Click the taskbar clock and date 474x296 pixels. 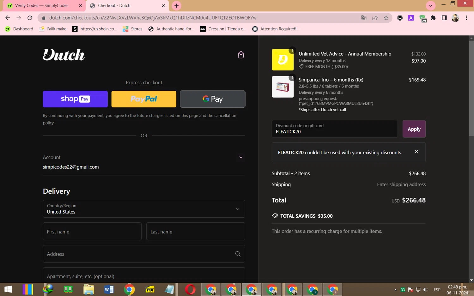pos(457,290)
